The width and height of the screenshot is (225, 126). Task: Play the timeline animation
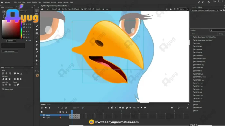[141, 108]
